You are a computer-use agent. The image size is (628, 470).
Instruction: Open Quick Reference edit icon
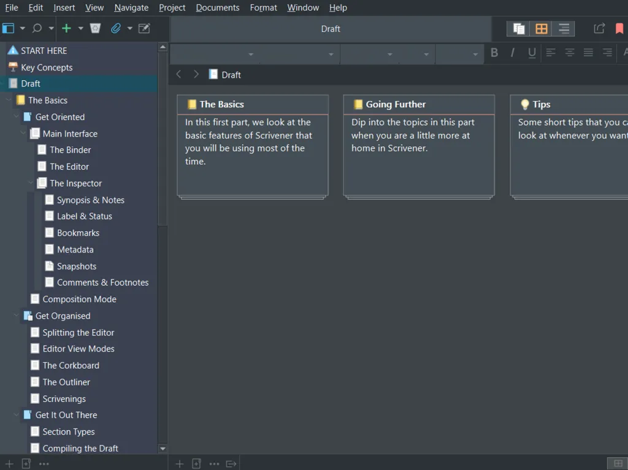pos(144,28)
